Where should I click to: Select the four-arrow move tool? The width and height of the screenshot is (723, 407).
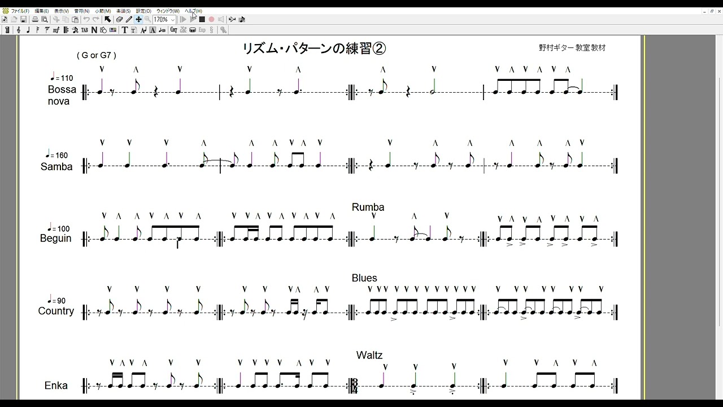[138, 19]
